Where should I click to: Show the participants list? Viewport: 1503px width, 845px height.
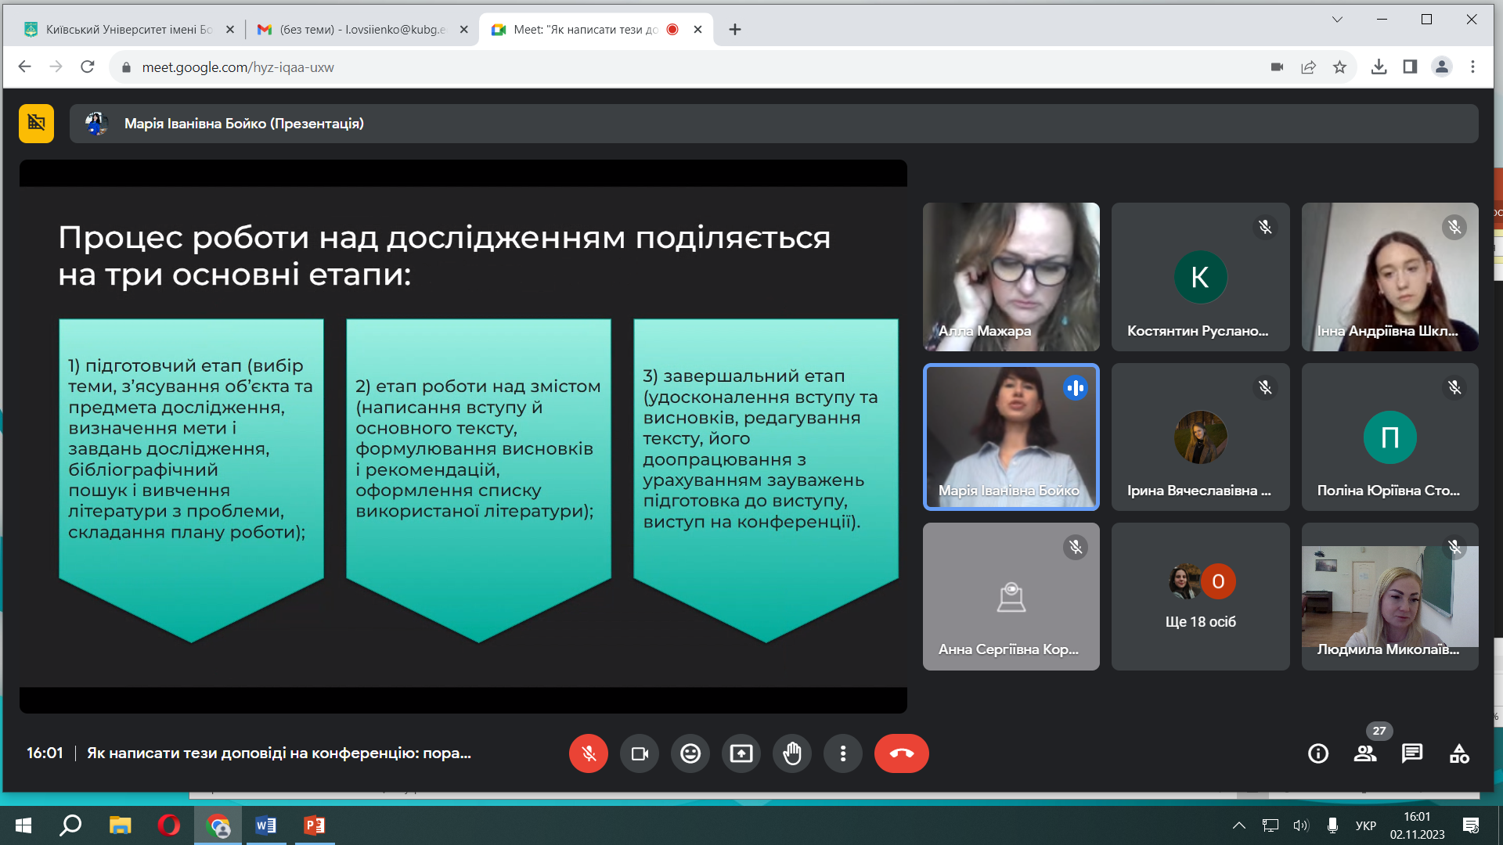click(1365, 753)
